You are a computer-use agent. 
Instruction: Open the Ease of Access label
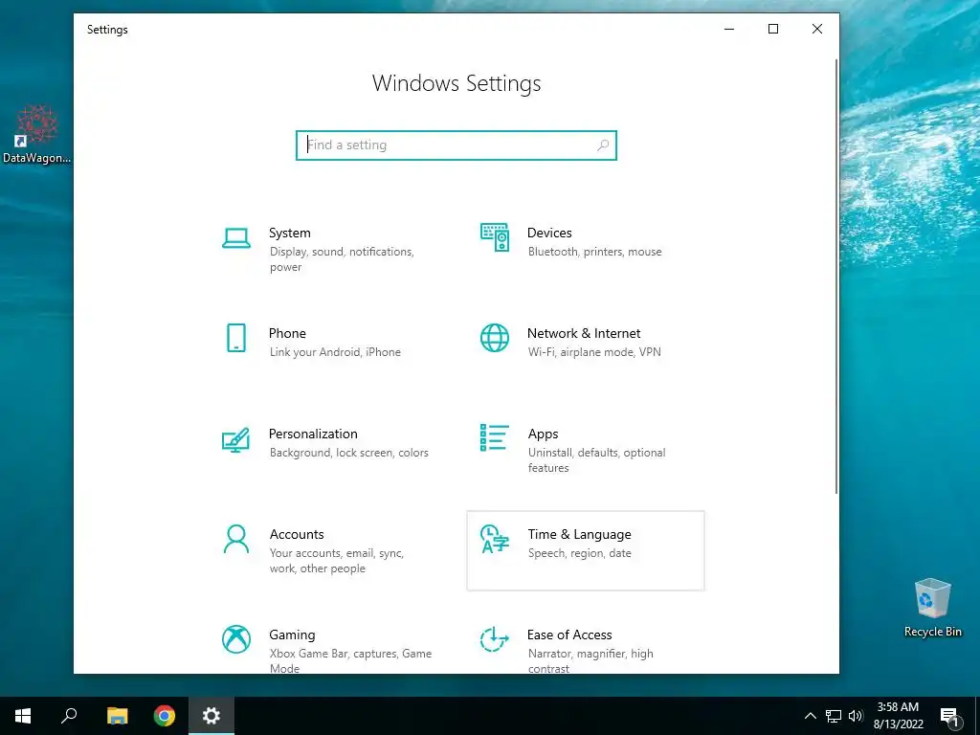tap(569, 635)
